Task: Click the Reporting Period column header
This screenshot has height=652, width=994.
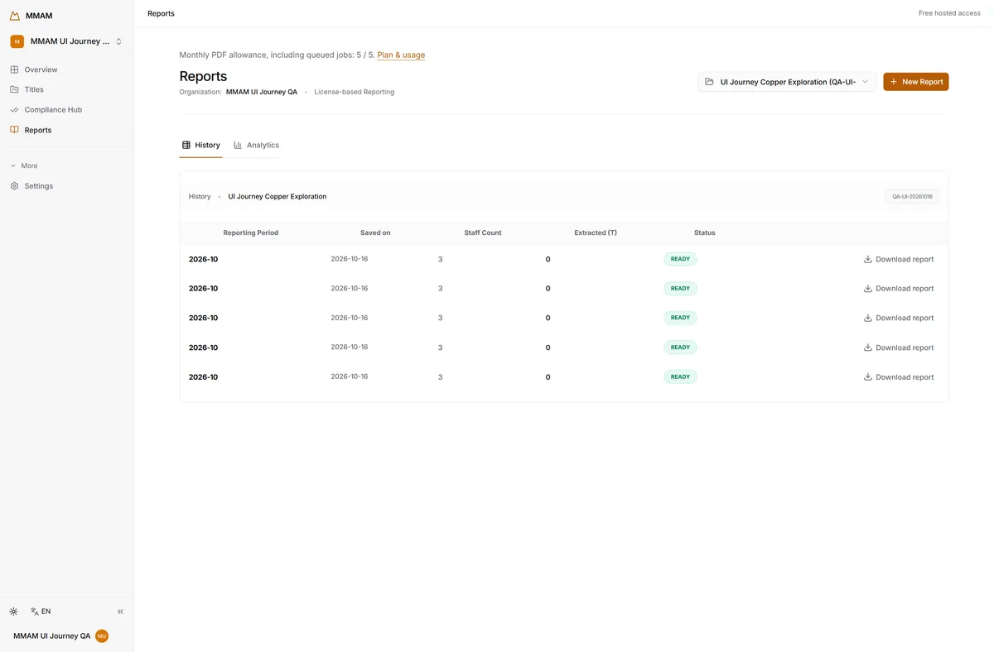Action: tap(251, 233)
